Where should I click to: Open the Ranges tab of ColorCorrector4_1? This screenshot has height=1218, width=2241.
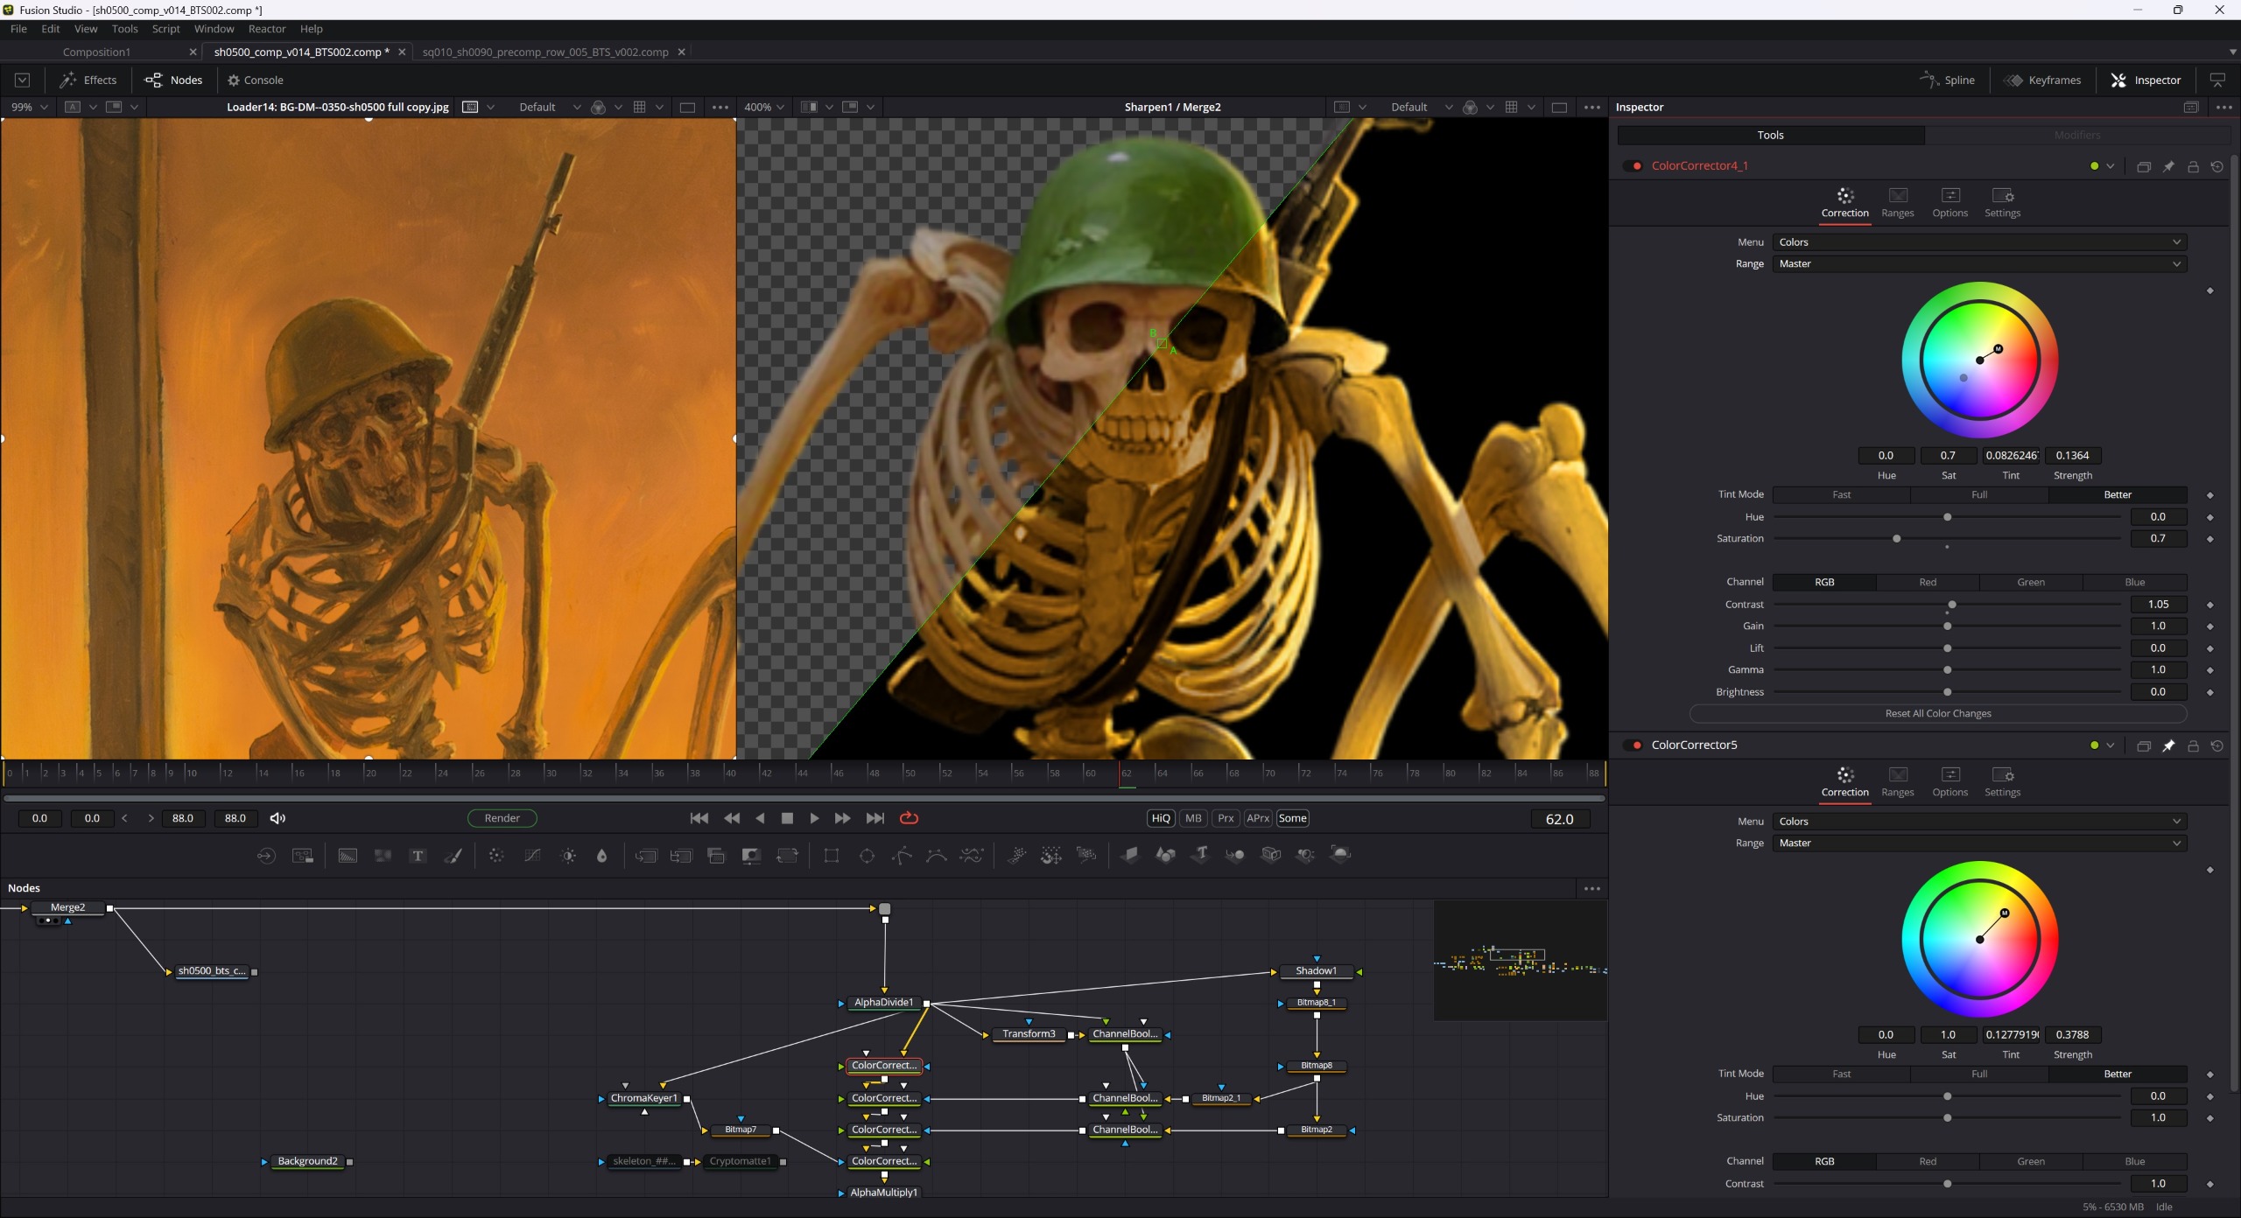click(1897, 203)
